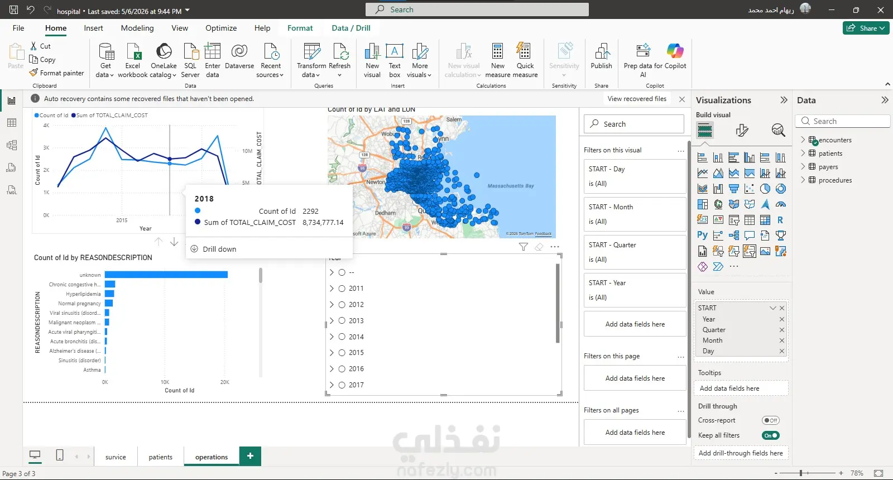893x480 pixels.
Task: Choose the Key influencers visual
Action: 718,236
